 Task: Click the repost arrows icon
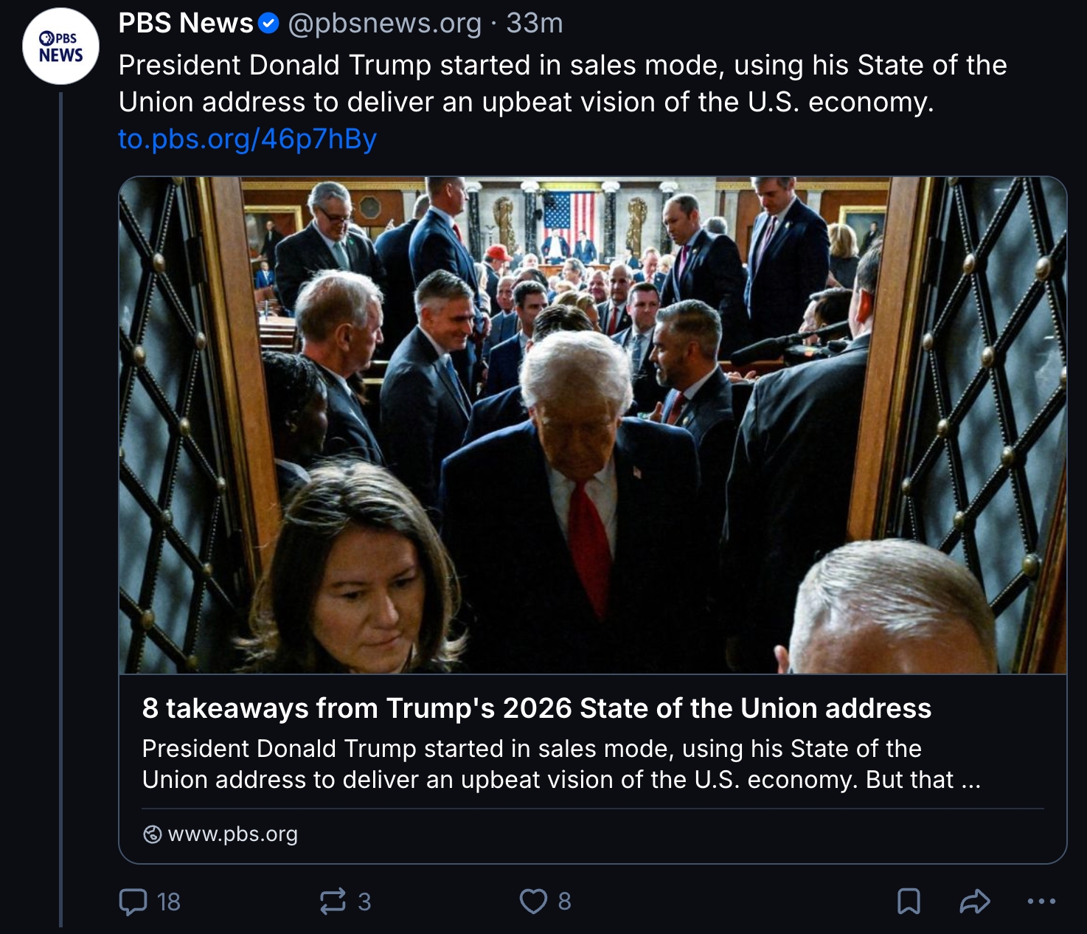tap(333, 901)
